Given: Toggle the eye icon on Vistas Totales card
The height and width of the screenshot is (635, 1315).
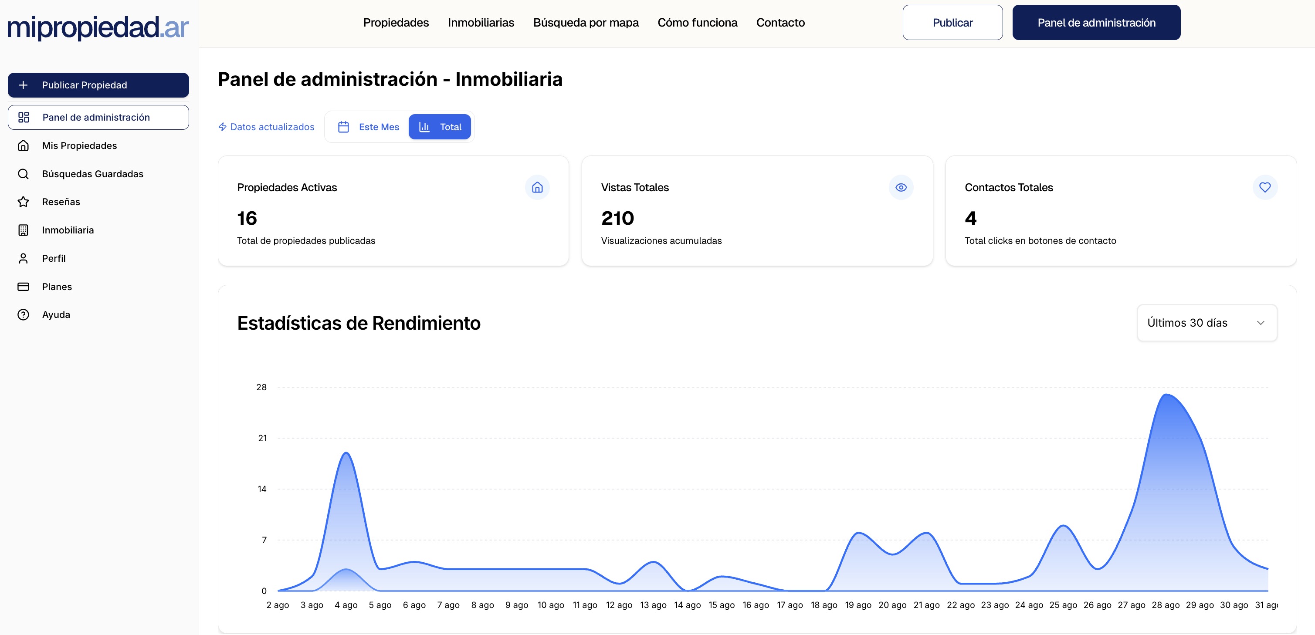Looking at the screenshot, I should 901,187.
